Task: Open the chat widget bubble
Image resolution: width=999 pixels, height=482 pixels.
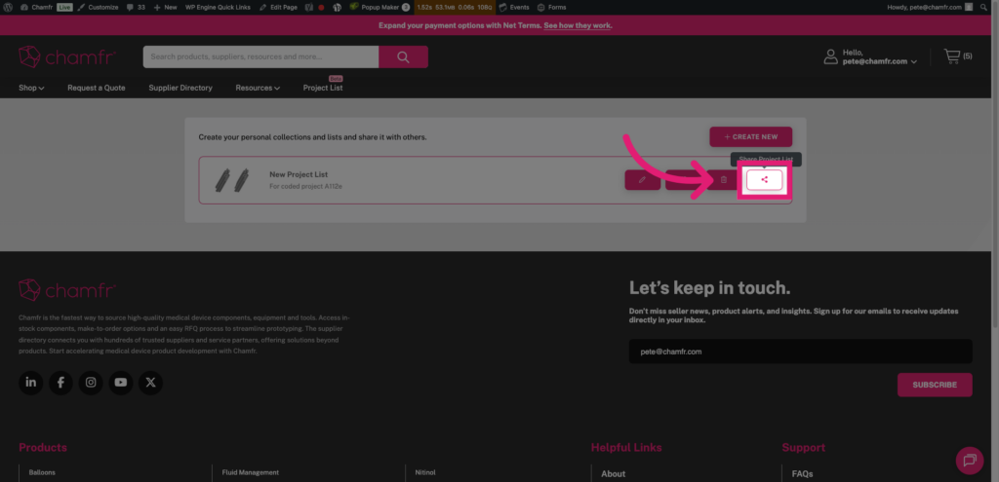Action: 970,461
